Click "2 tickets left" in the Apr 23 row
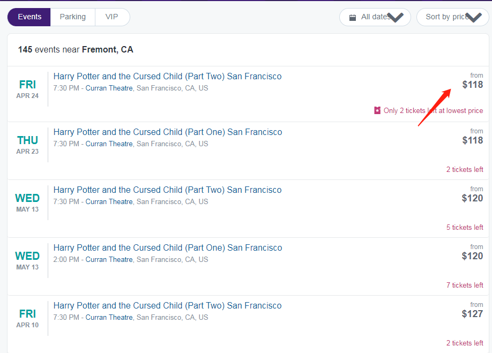492x353 pixels. coord(465,170)
